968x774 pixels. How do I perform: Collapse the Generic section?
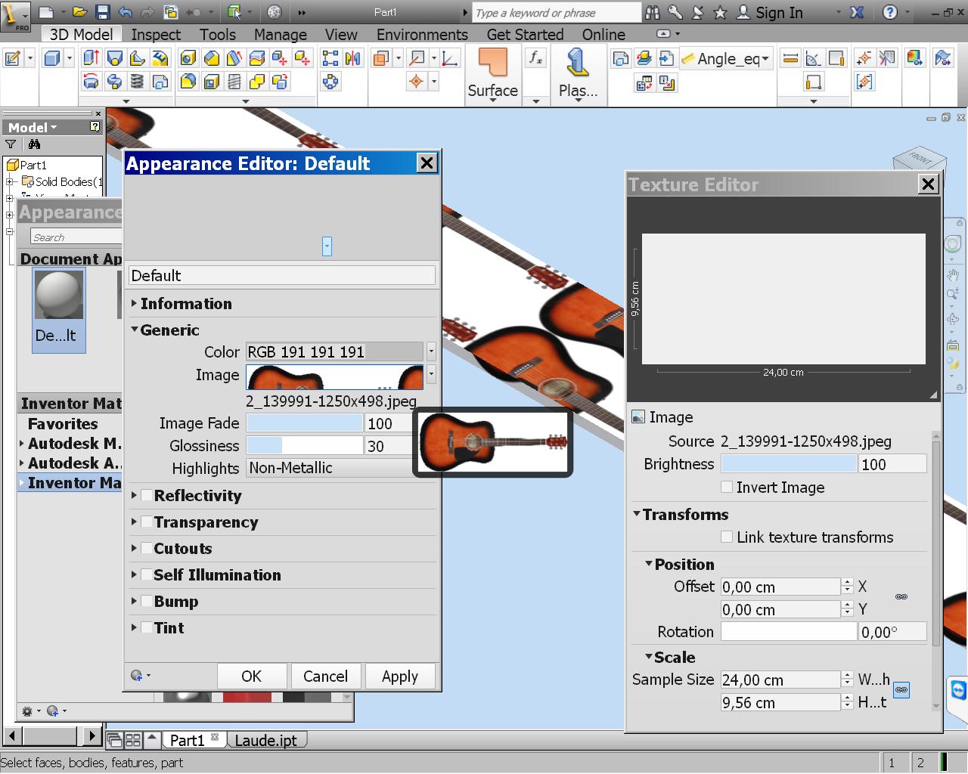135,330
